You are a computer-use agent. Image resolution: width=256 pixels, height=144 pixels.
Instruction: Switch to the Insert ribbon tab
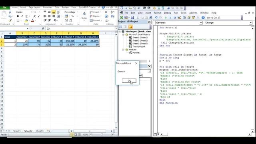(x=23, y=8)
